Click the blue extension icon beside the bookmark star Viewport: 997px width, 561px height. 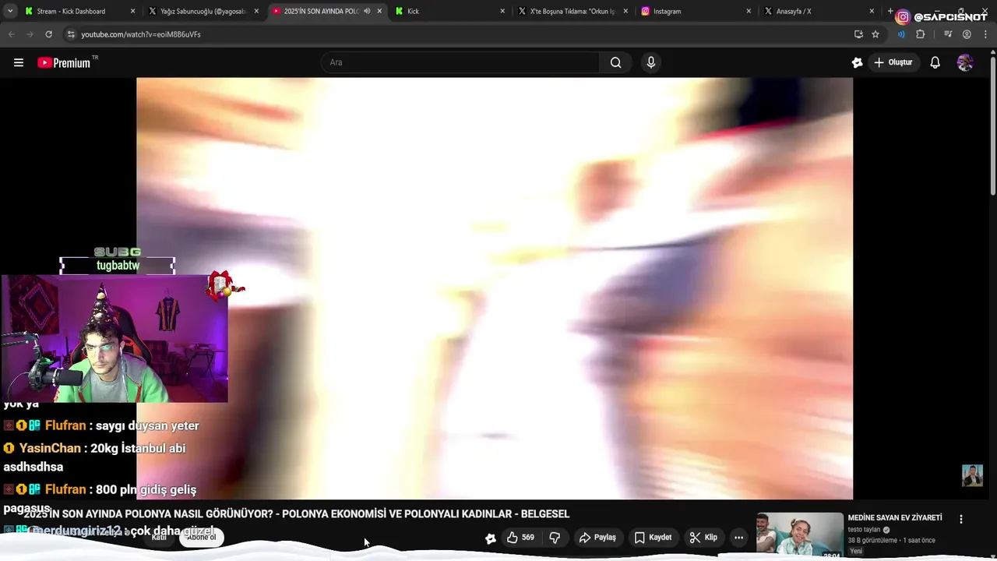pos(901,34)
